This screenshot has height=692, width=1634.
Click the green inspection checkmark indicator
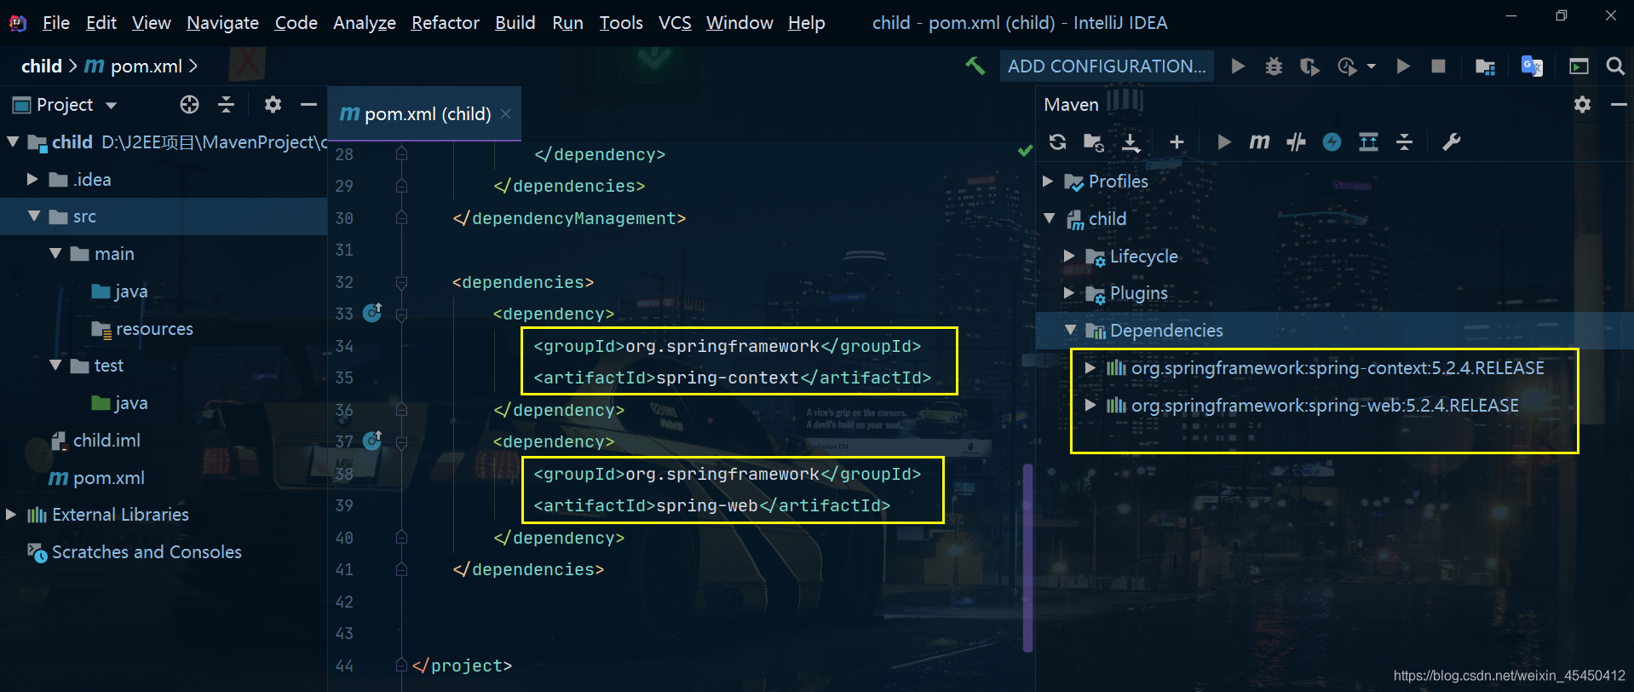pyautogui.click(x=1025, y=151)
